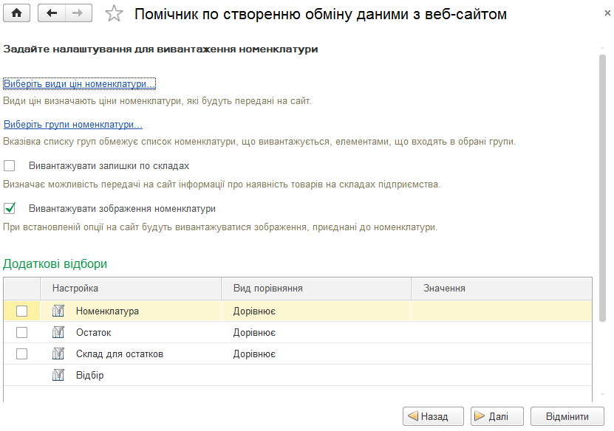
Task: Click the filter icon beside Відбір
Action: point(58,376)
